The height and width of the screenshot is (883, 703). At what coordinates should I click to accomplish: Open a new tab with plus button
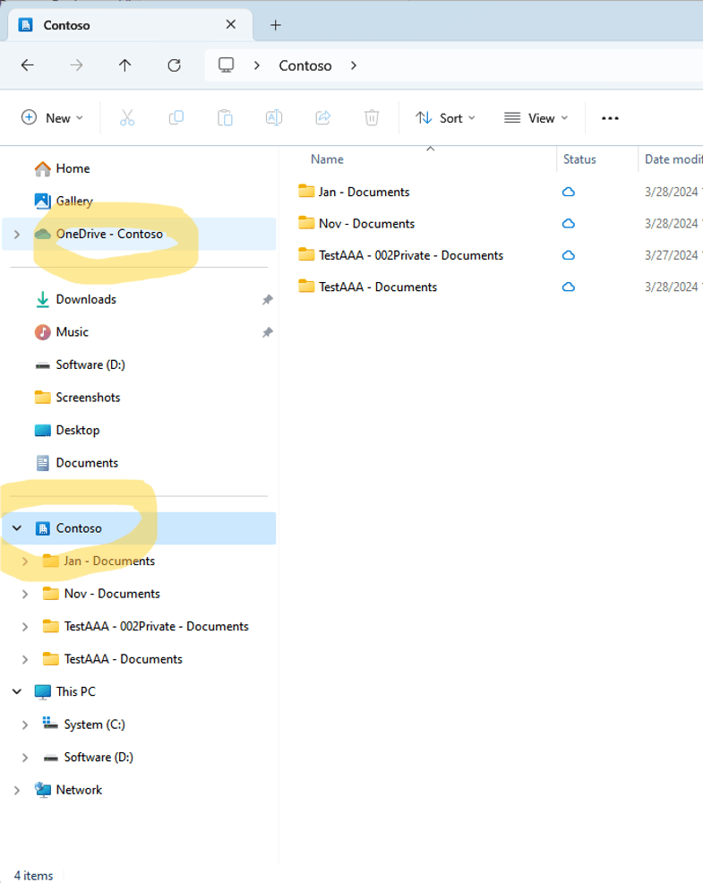(276, 25)
